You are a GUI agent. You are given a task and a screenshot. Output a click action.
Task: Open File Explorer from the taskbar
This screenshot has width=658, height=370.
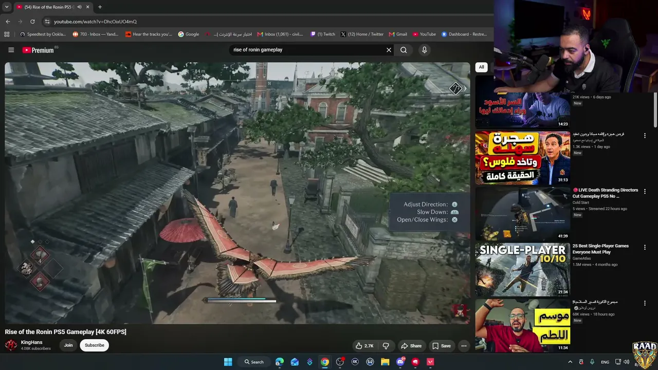[385, 362]
